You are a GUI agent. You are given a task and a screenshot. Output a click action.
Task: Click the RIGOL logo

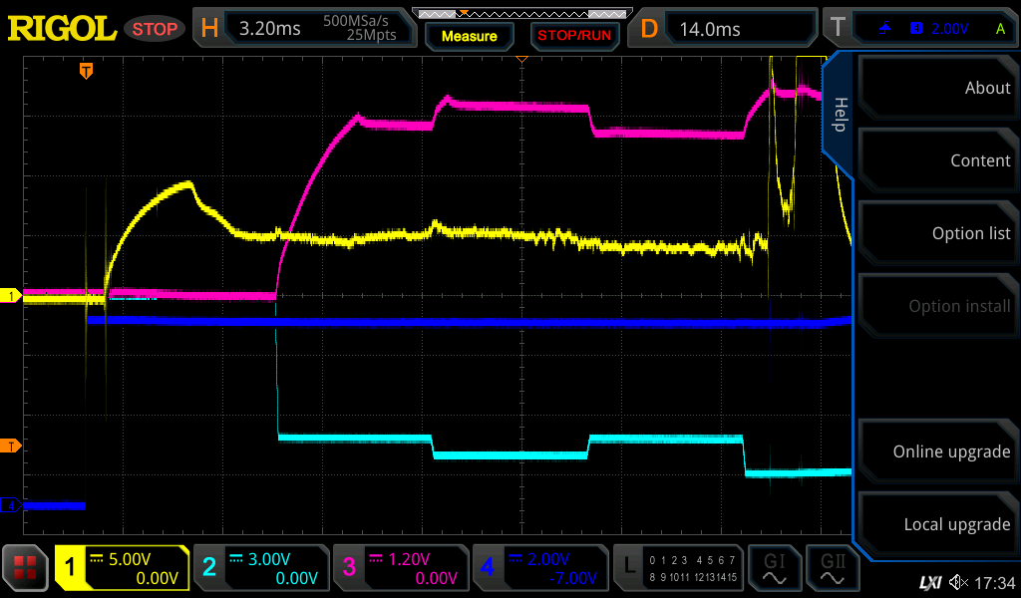tap(62, 28)
